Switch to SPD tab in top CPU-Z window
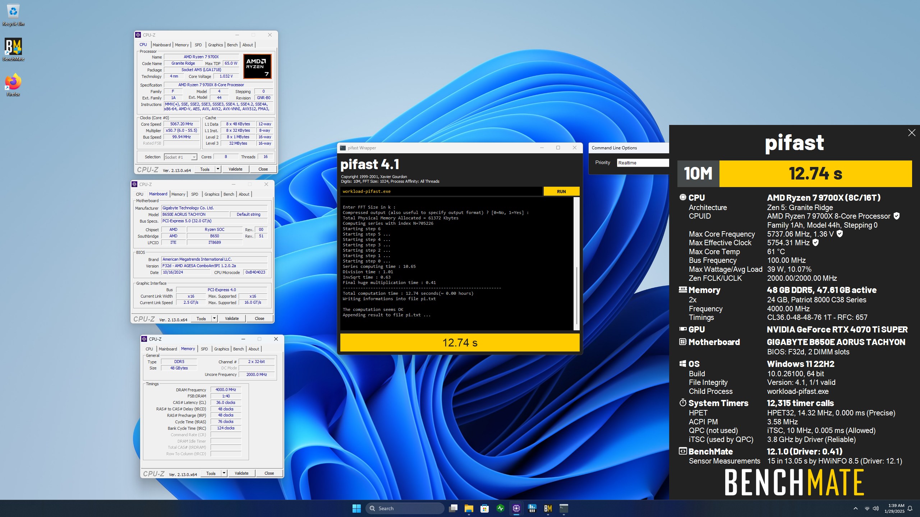This screenshot has height=517, width=920. pos(198,45)
